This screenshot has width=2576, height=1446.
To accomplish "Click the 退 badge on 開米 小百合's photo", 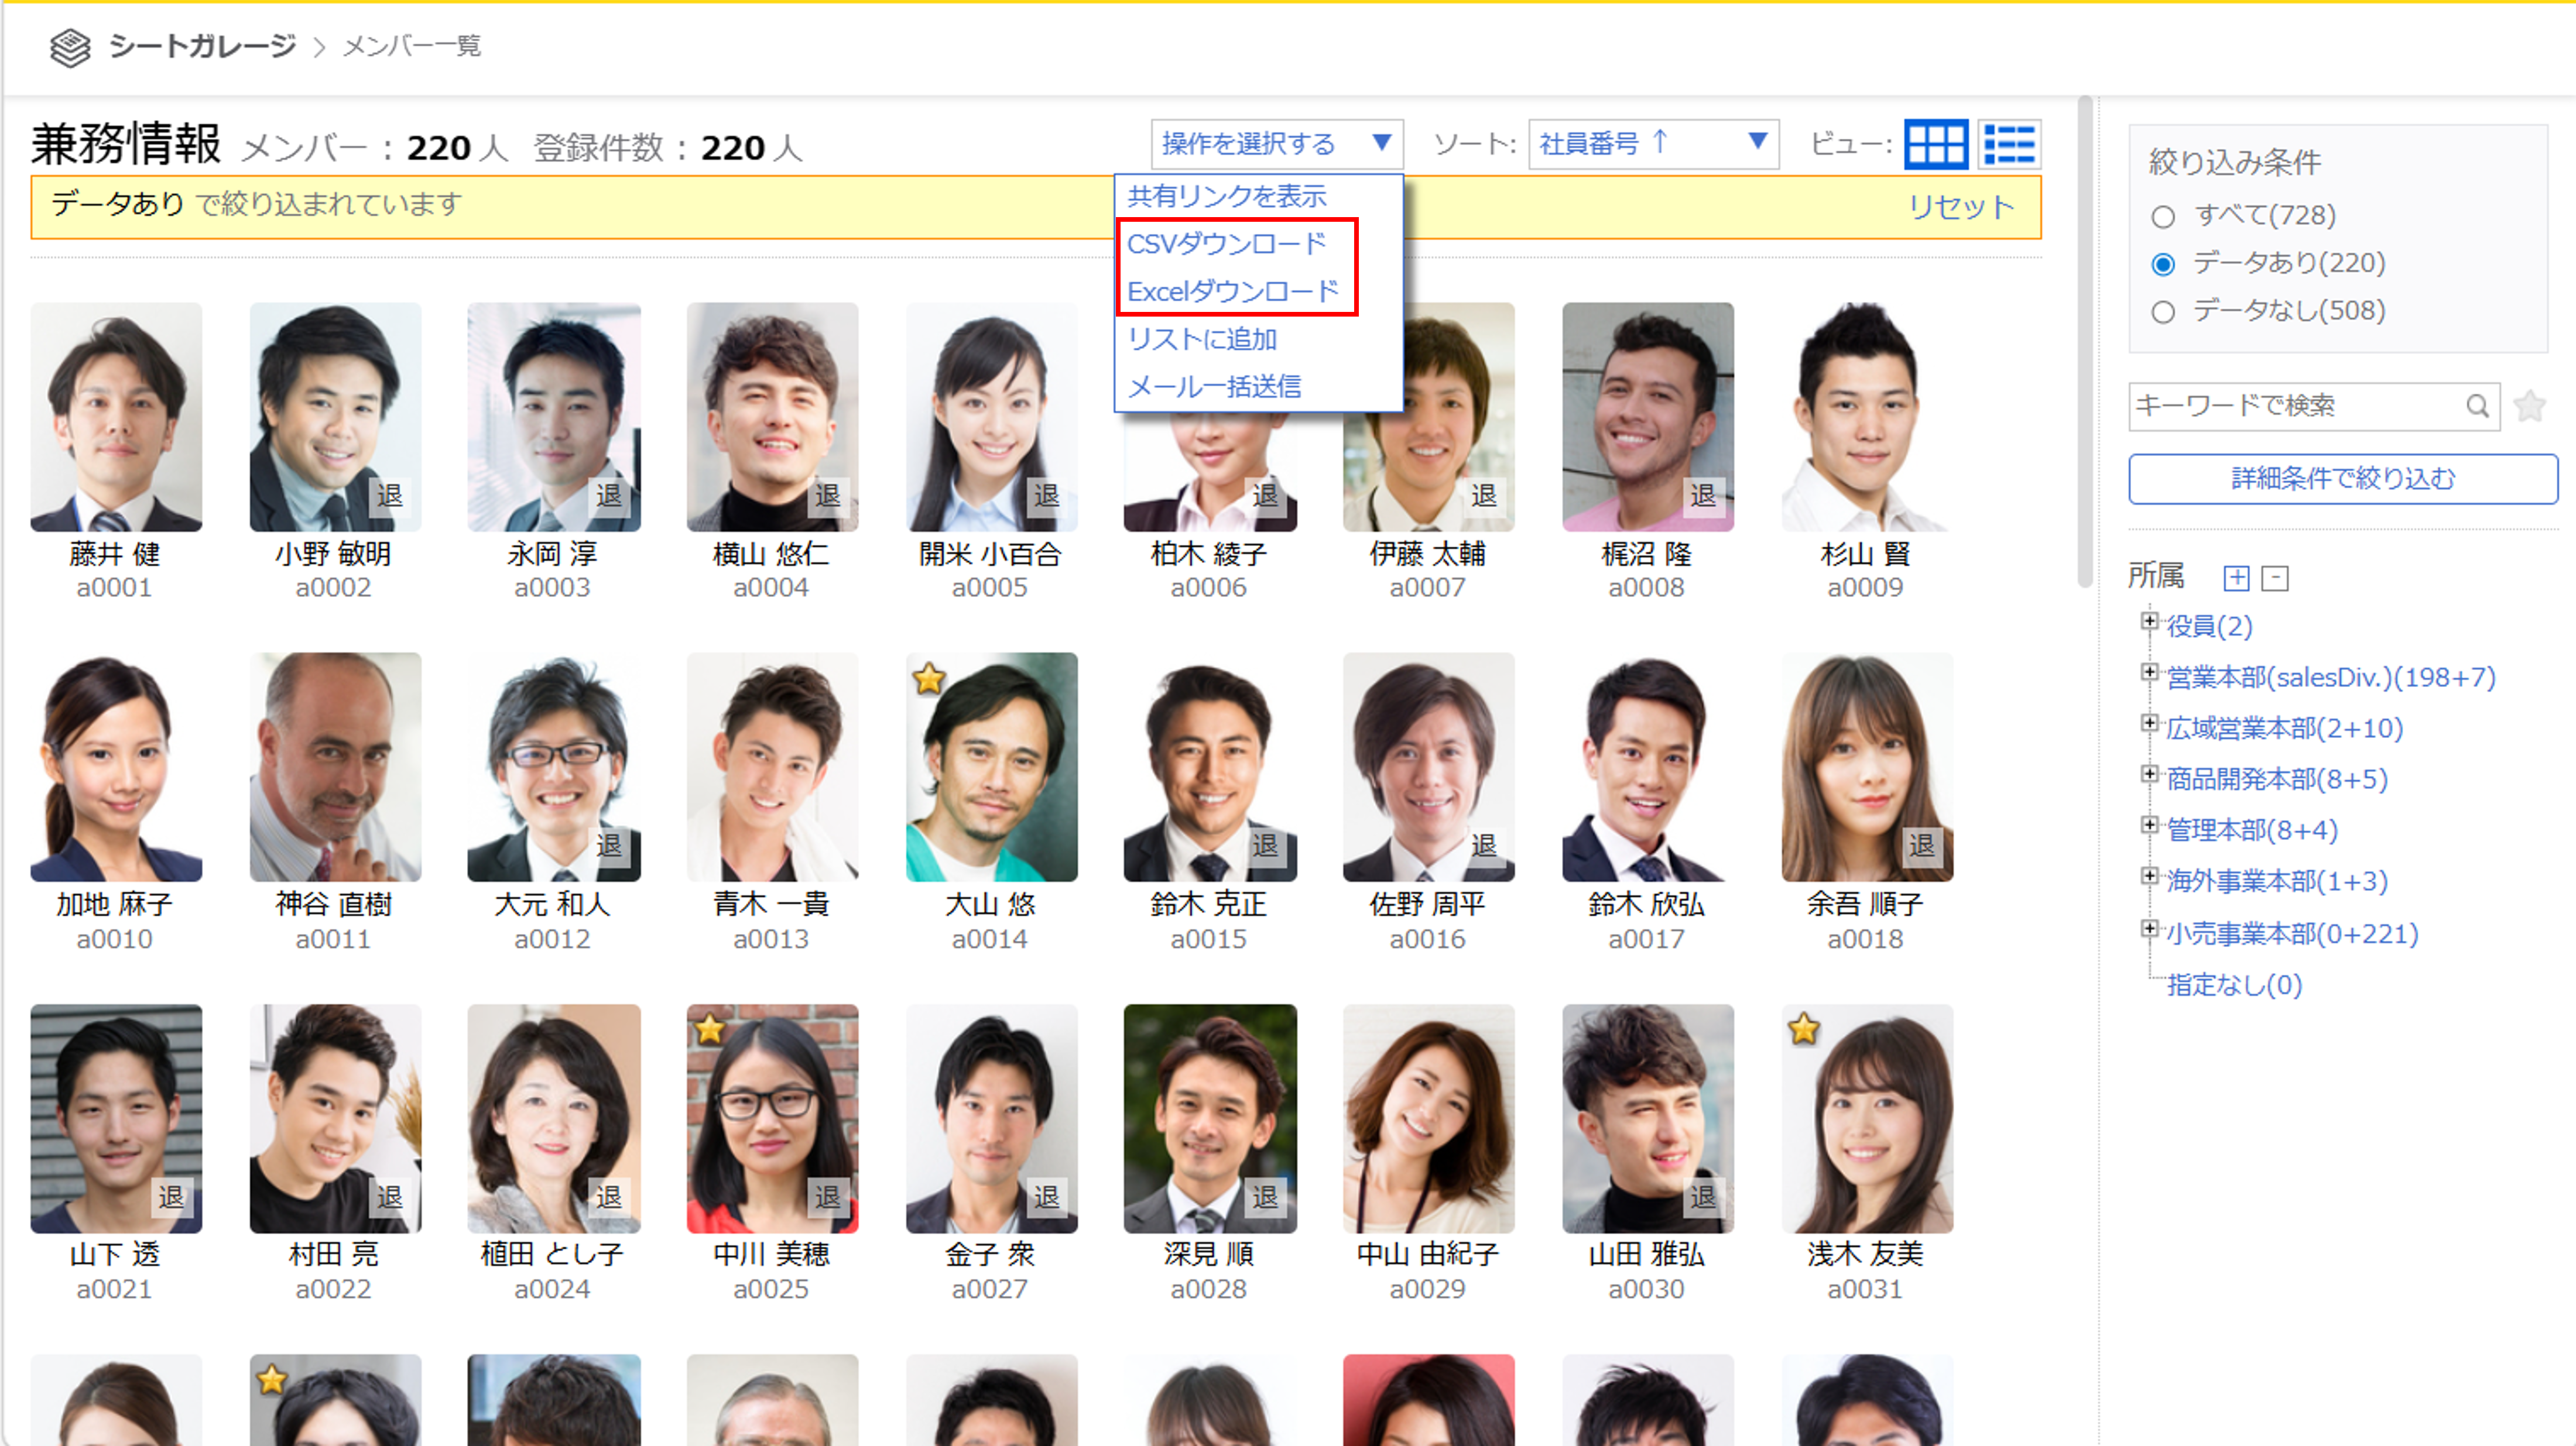I will point(1046,496).
